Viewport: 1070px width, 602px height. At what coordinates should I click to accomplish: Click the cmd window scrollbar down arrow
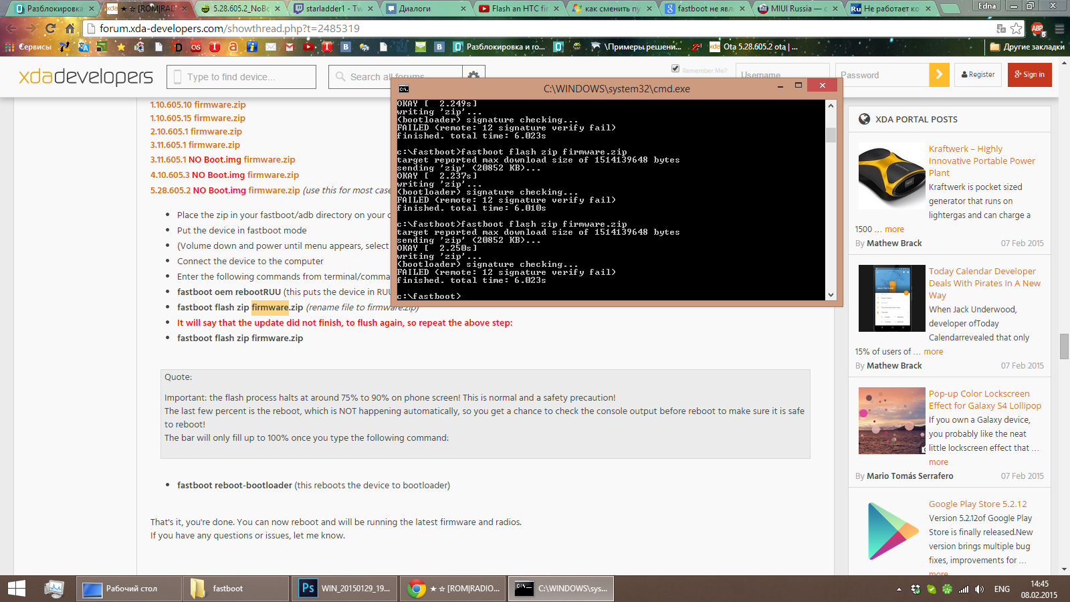[831, 295]
